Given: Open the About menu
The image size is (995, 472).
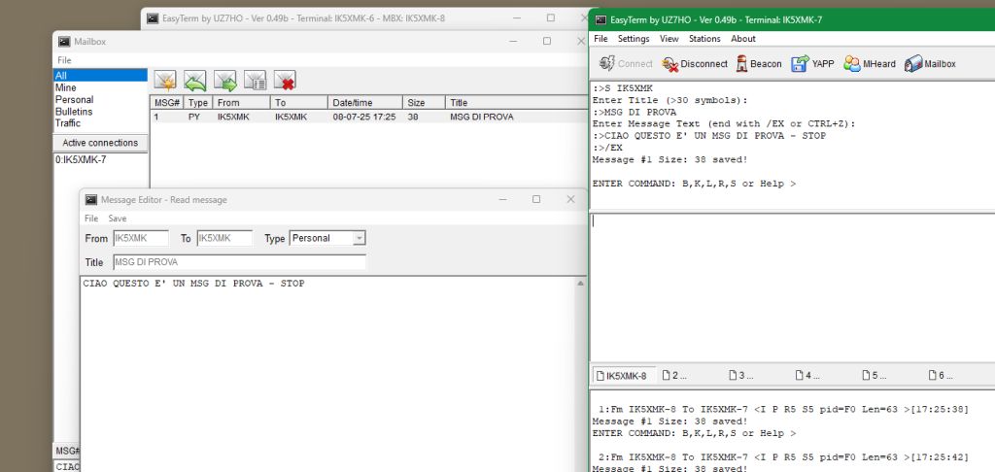Looking at the screenshot, I should pos(743,39).
